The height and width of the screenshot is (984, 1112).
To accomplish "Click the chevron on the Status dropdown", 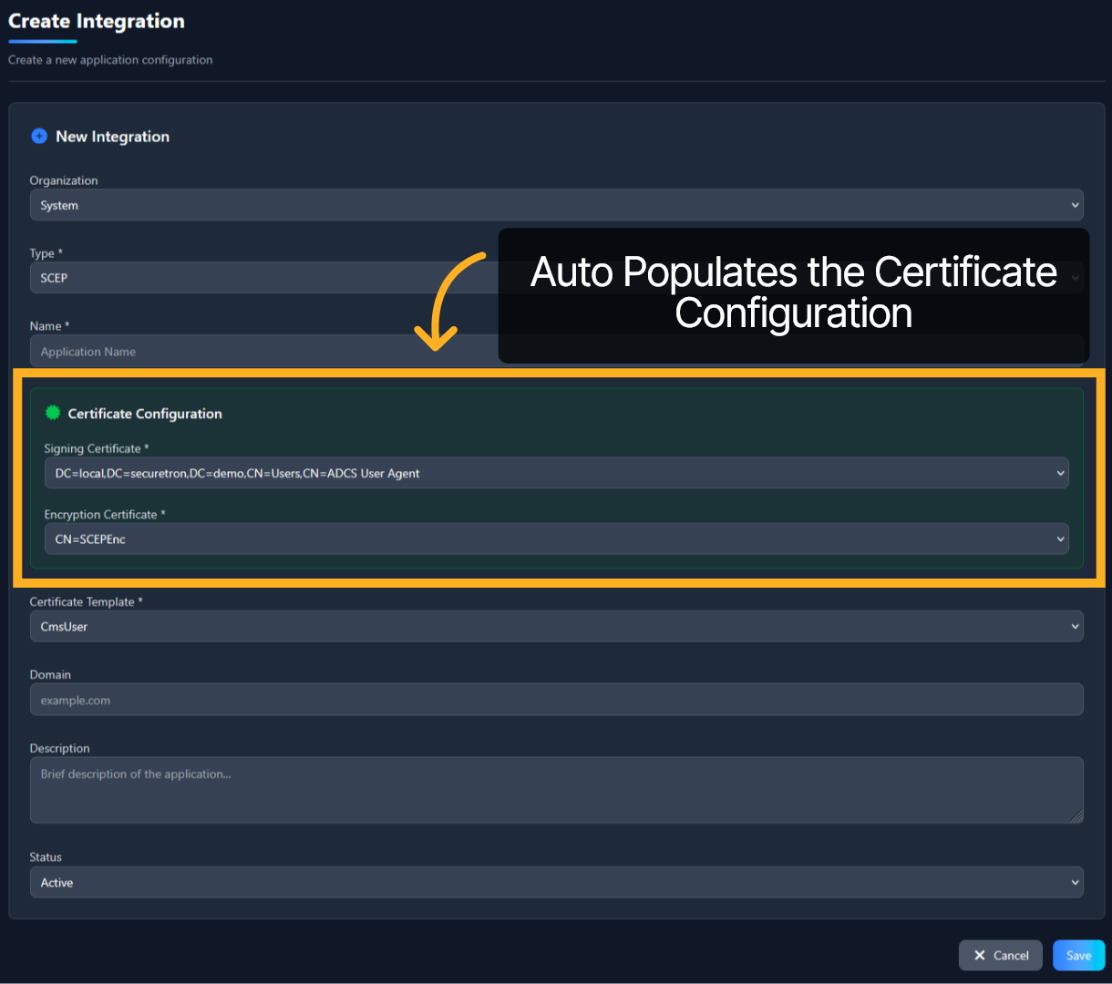I will tap(1074, 882).
